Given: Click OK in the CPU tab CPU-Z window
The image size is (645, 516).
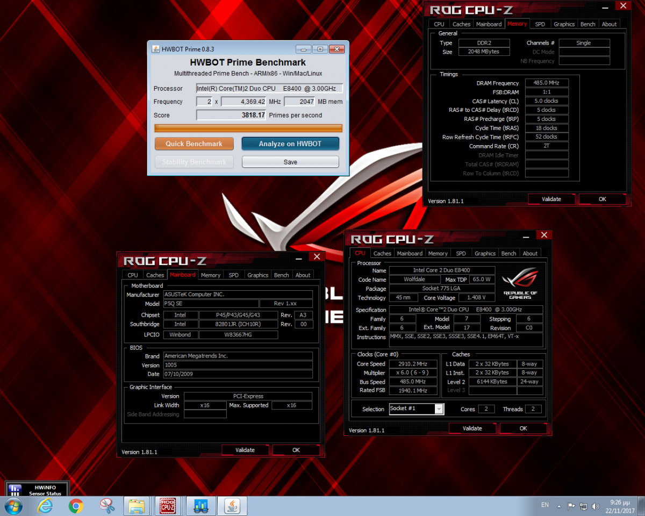Looking at the screenshot, I should pos(524,428).
